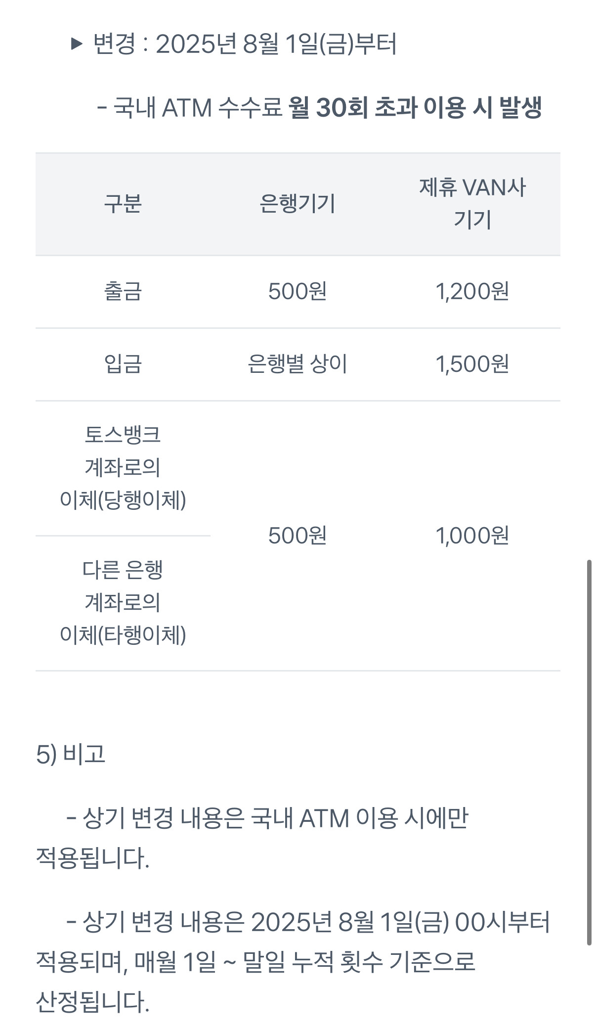Click the 1,500원 deposit fee cell

[472, 364]
